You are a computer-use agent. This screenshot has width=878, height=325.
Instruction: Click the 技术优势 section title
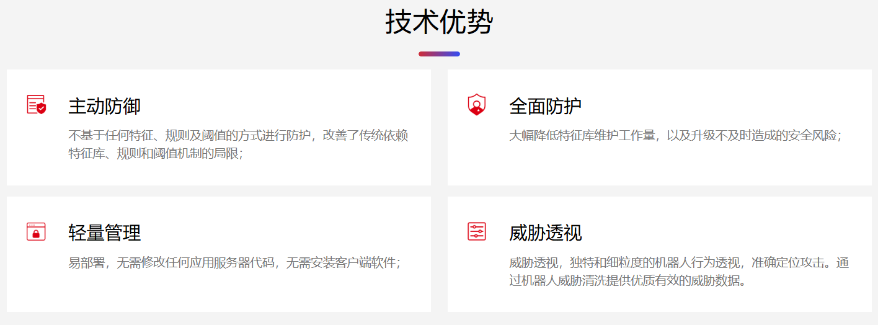pyautogui.click(x=439, y=23)
